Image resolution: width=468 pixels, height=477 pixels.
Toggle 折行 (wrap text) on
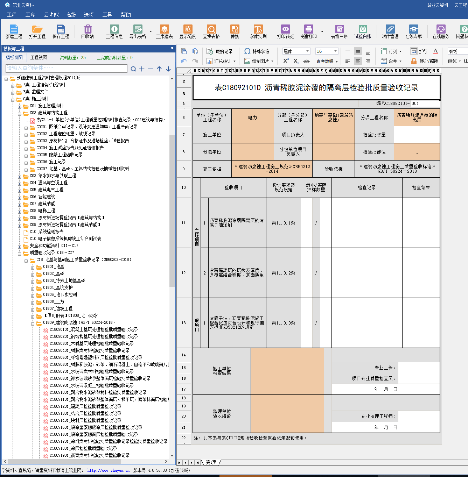coord(419,51)
